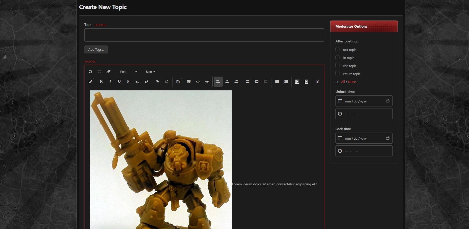Insert a numbered list
This screenshot has width=469, height=229.
286,82
